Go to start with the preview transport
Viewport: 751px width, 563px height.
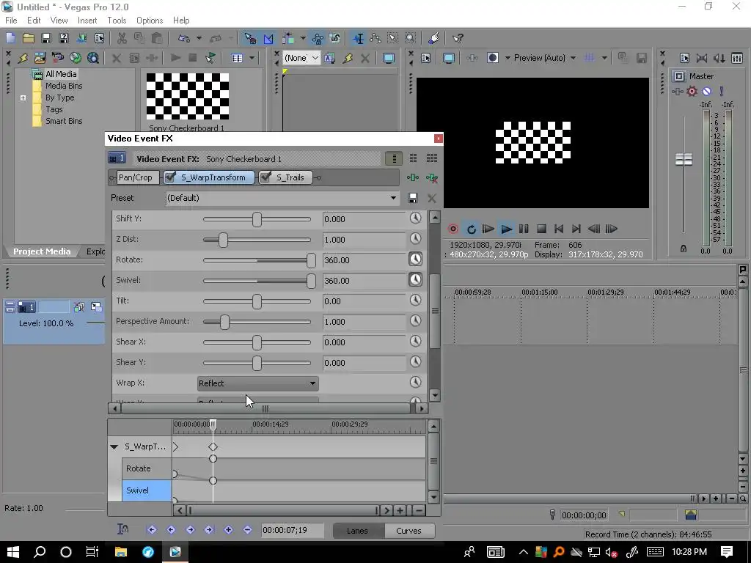[x=558, y=229]
